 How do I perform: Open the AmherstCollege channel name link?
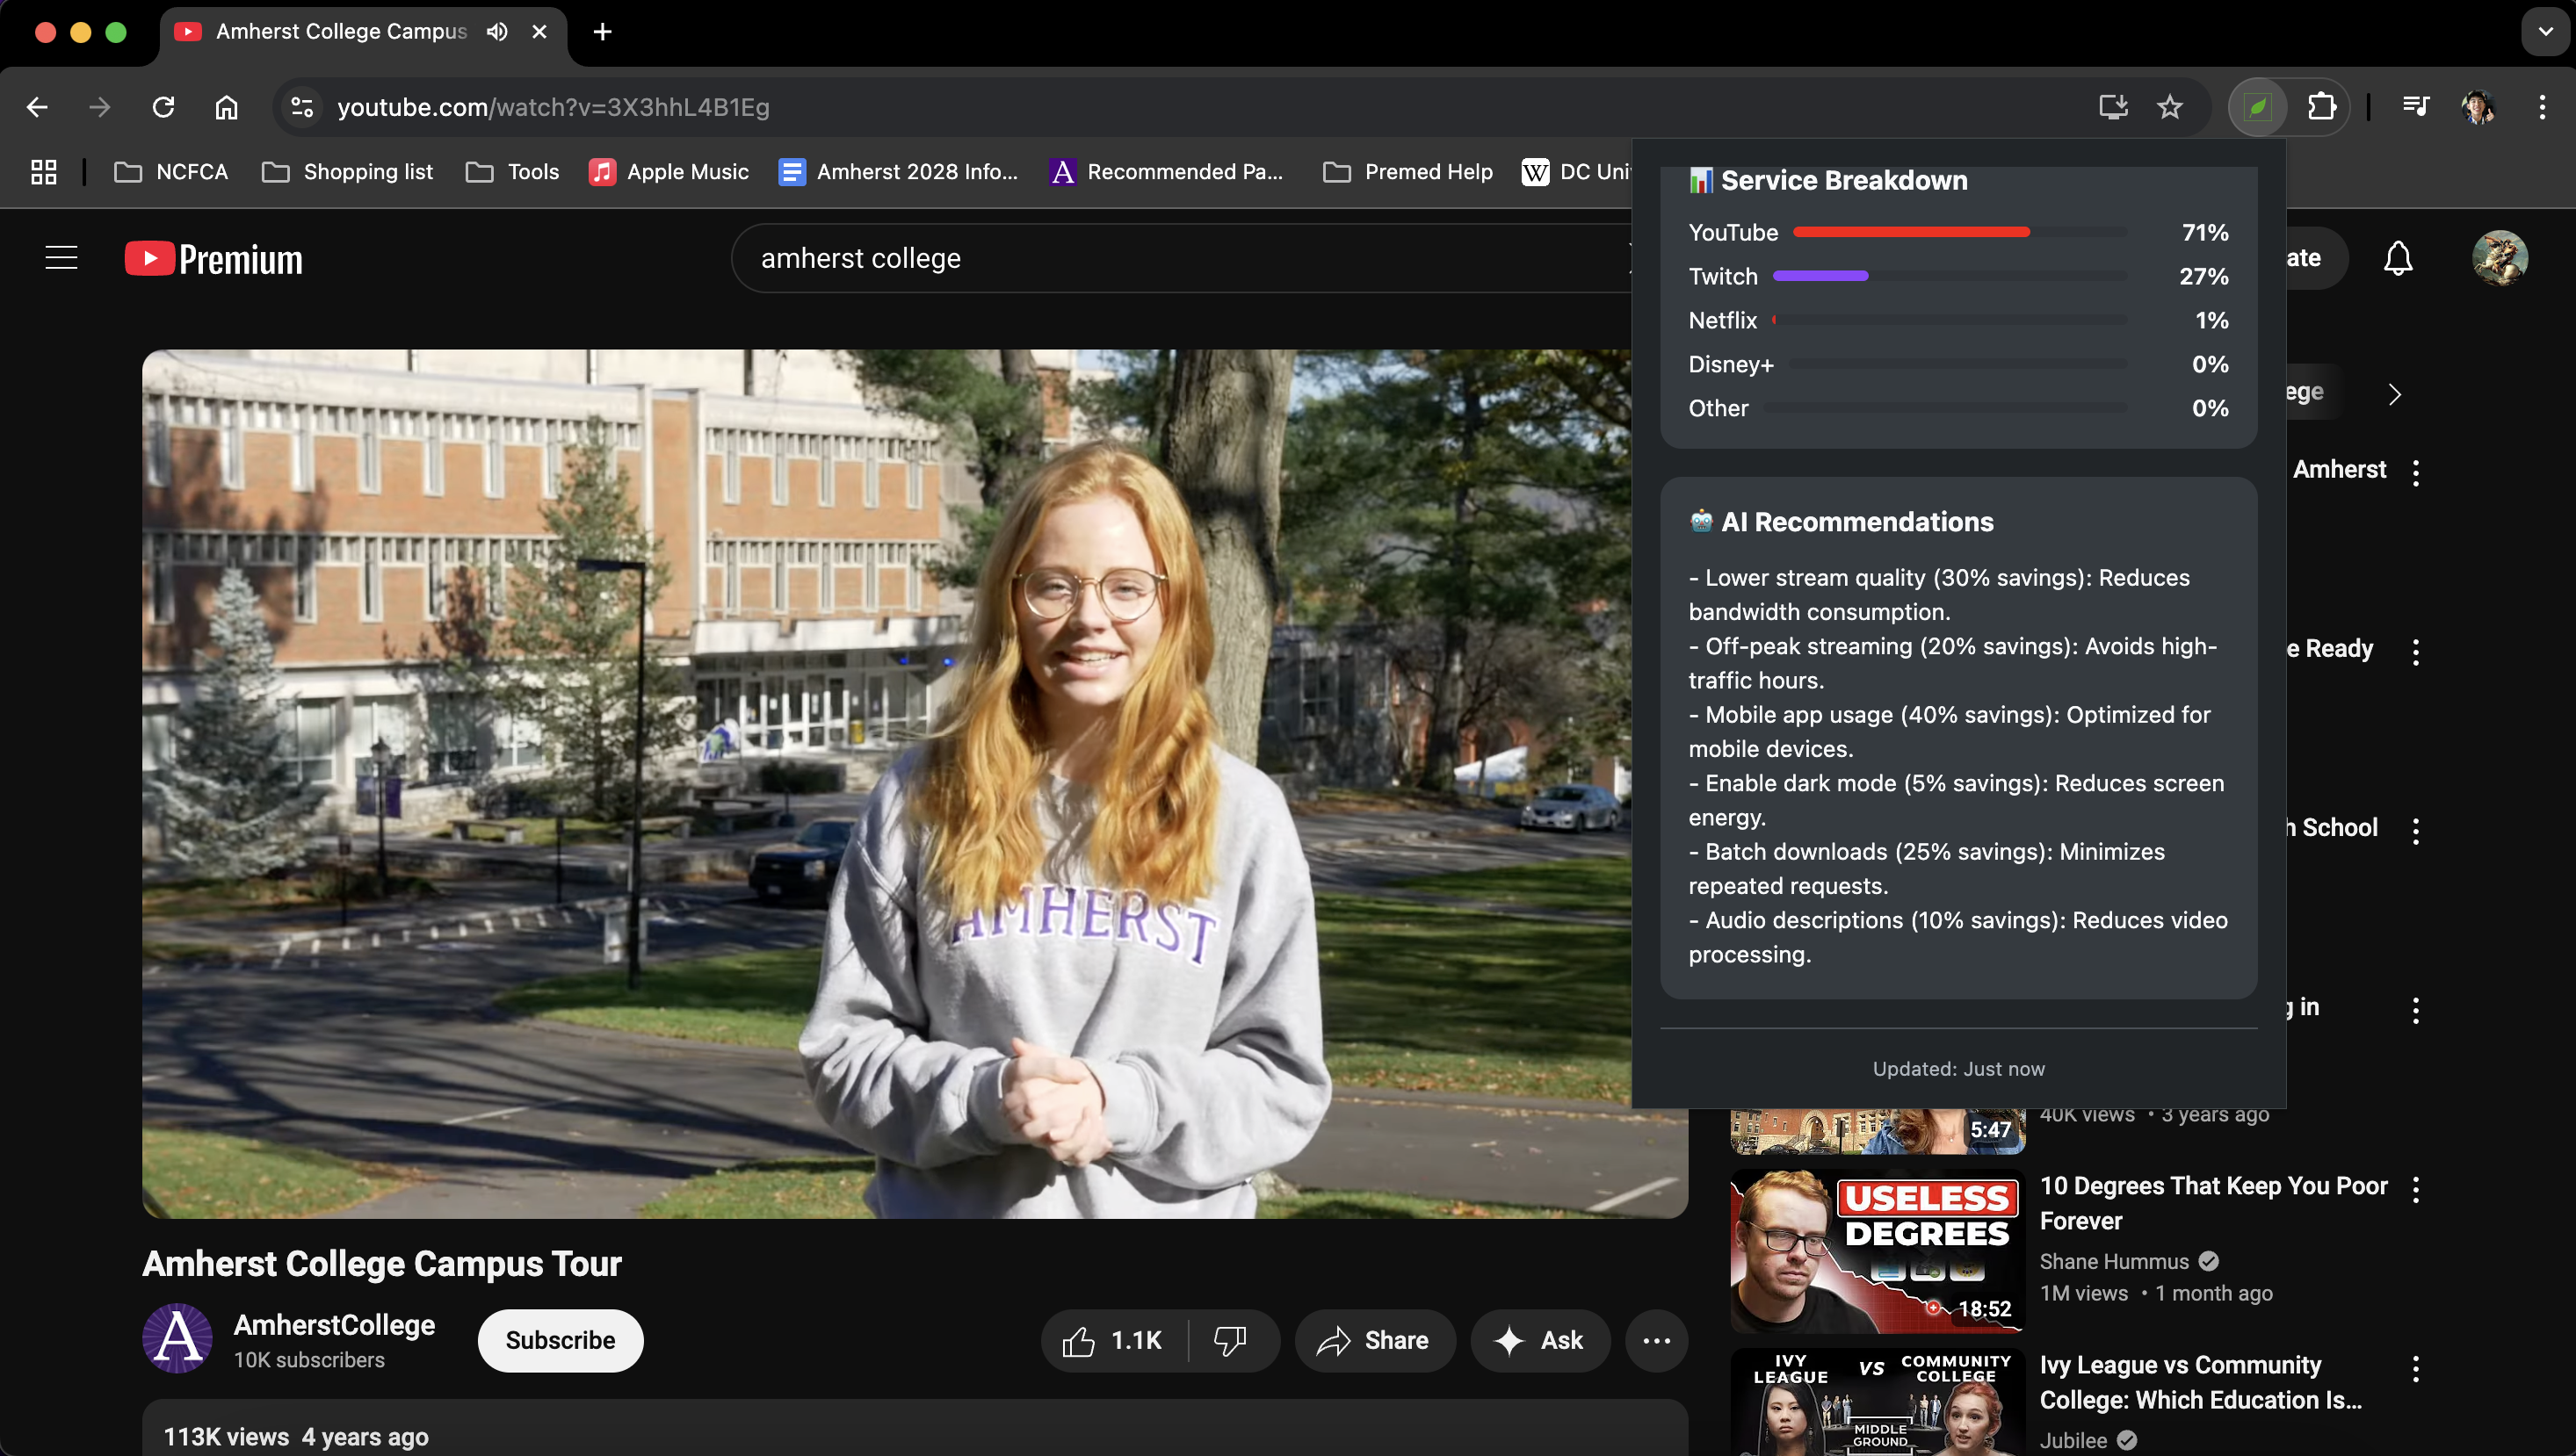tap(334, 1324)
